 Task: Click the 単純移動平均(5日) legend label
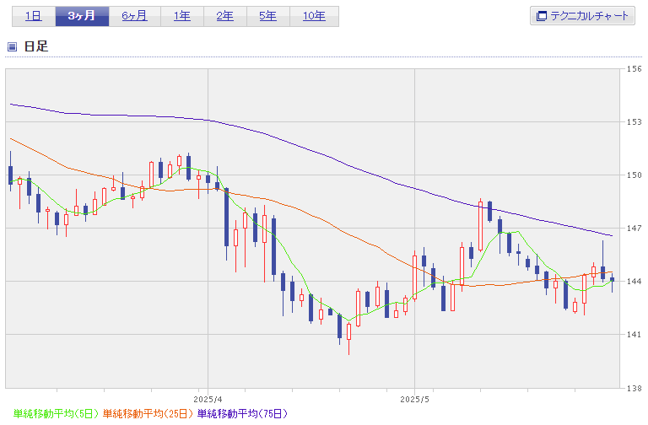click(x=56, y=413)
